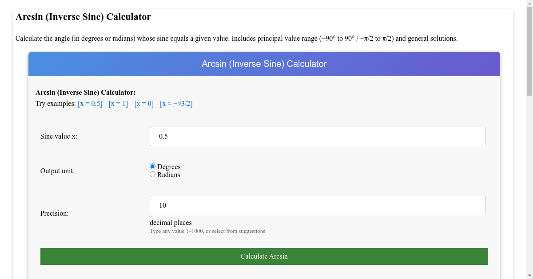Click the decimal places label text
This screenshot has height=279, width=533.
pyautogui.click(x=171, y=222)
